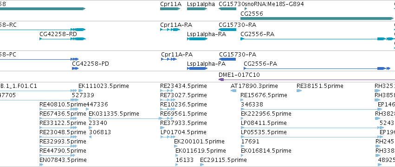
Task: Select the CG42258-PD protein glyph
Action: tap(75, 68)
